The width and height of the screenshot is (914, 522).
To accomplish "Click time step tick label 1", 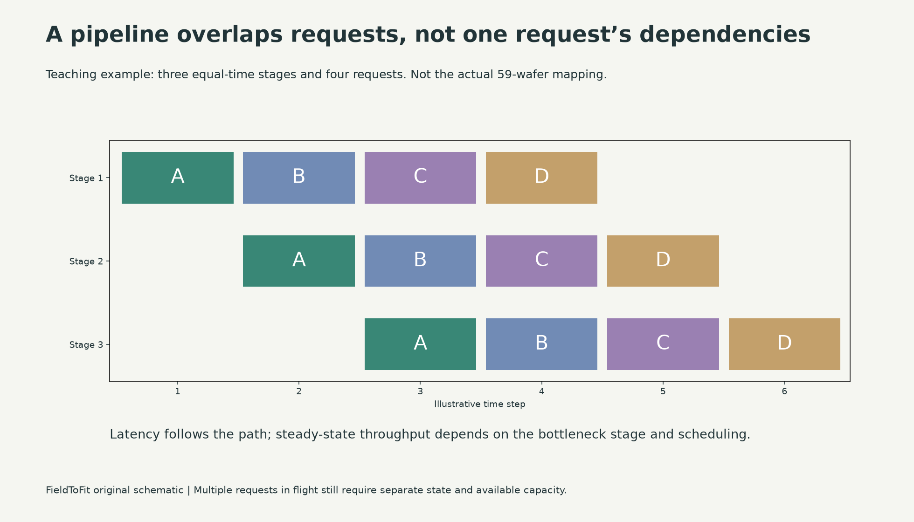I will pyautogui.click(x=178, y=391).
